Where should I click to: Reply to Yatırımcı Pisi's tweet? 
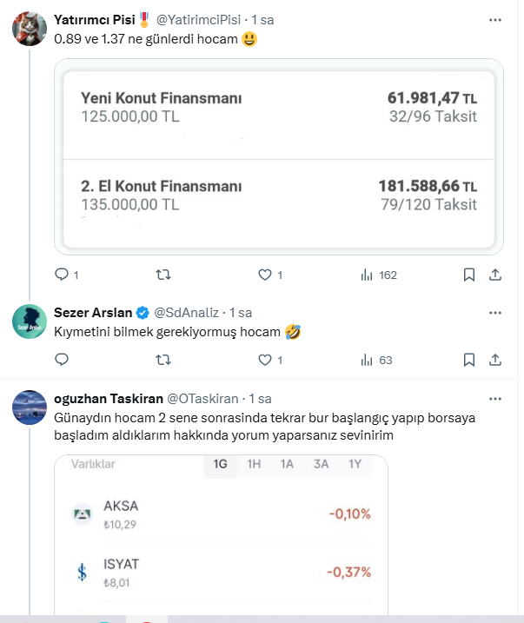[62, 275]
